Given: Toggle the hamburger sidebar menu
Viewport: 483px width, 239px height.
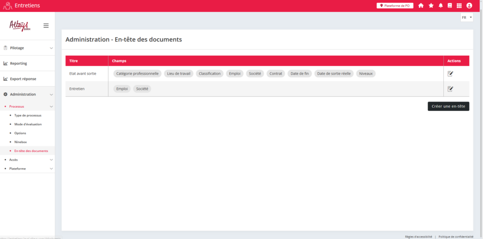Looking at the screenshot, I should (x=46, y=26).
